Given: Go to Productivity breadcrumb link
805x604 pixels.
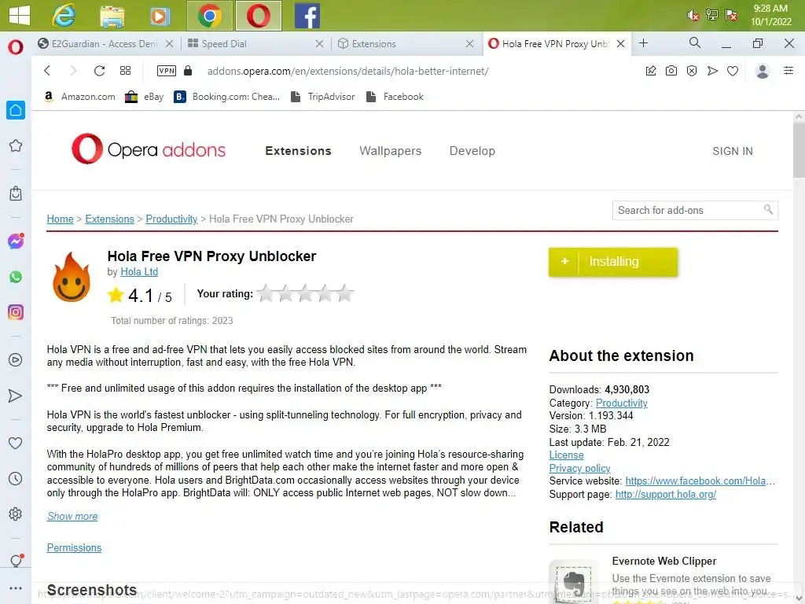Looking at the screenshot, I should (171, 219).
